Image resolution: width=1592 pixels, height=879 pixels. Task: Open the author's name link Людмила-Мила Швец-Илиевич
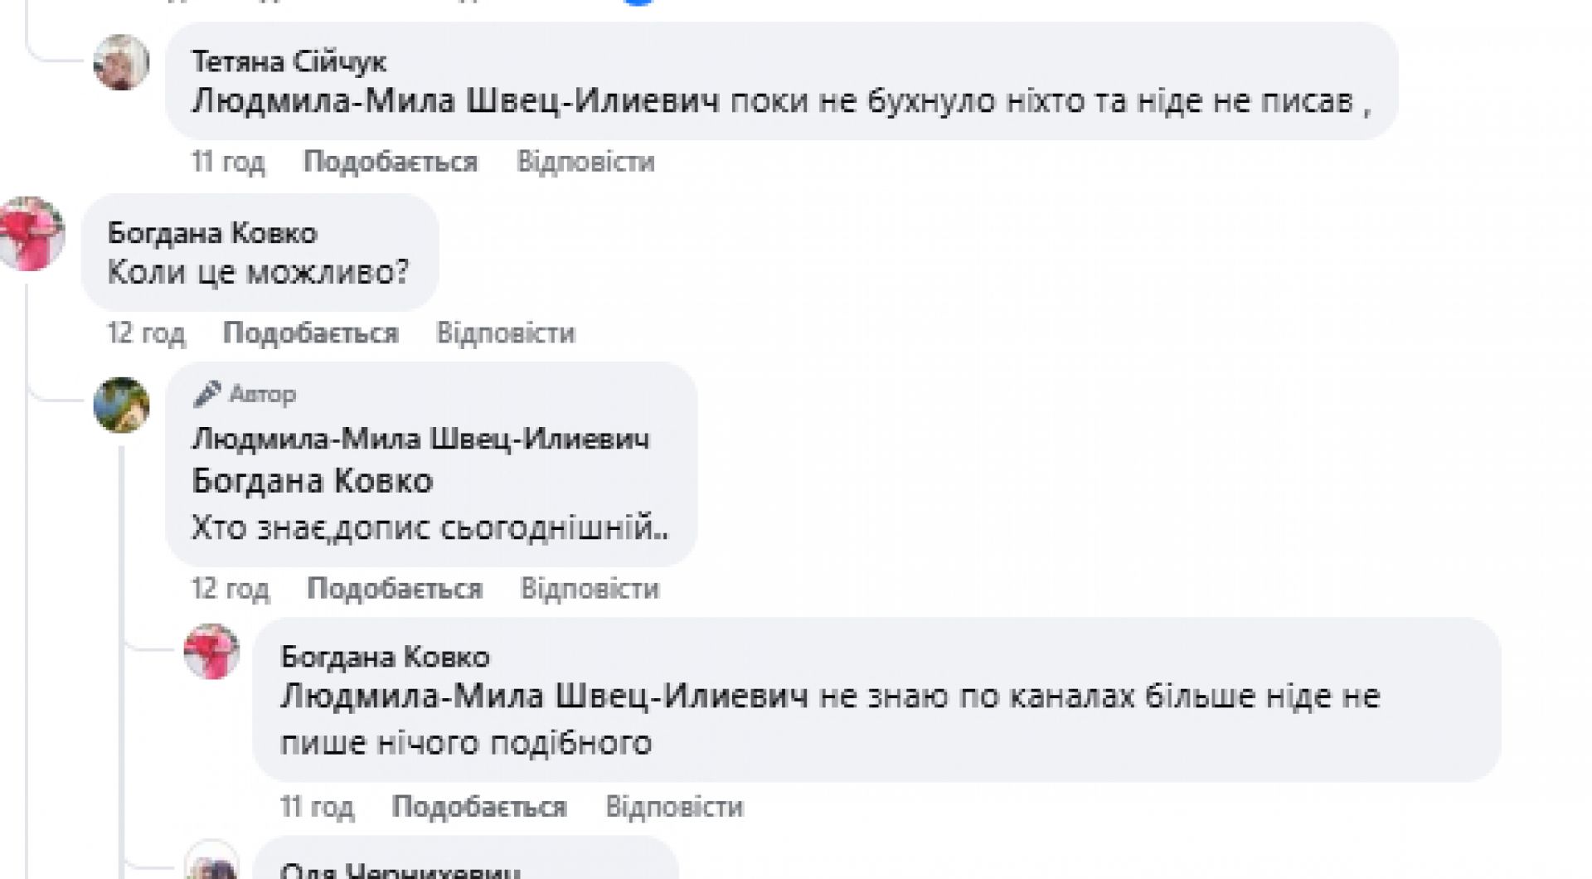(420, 438)
